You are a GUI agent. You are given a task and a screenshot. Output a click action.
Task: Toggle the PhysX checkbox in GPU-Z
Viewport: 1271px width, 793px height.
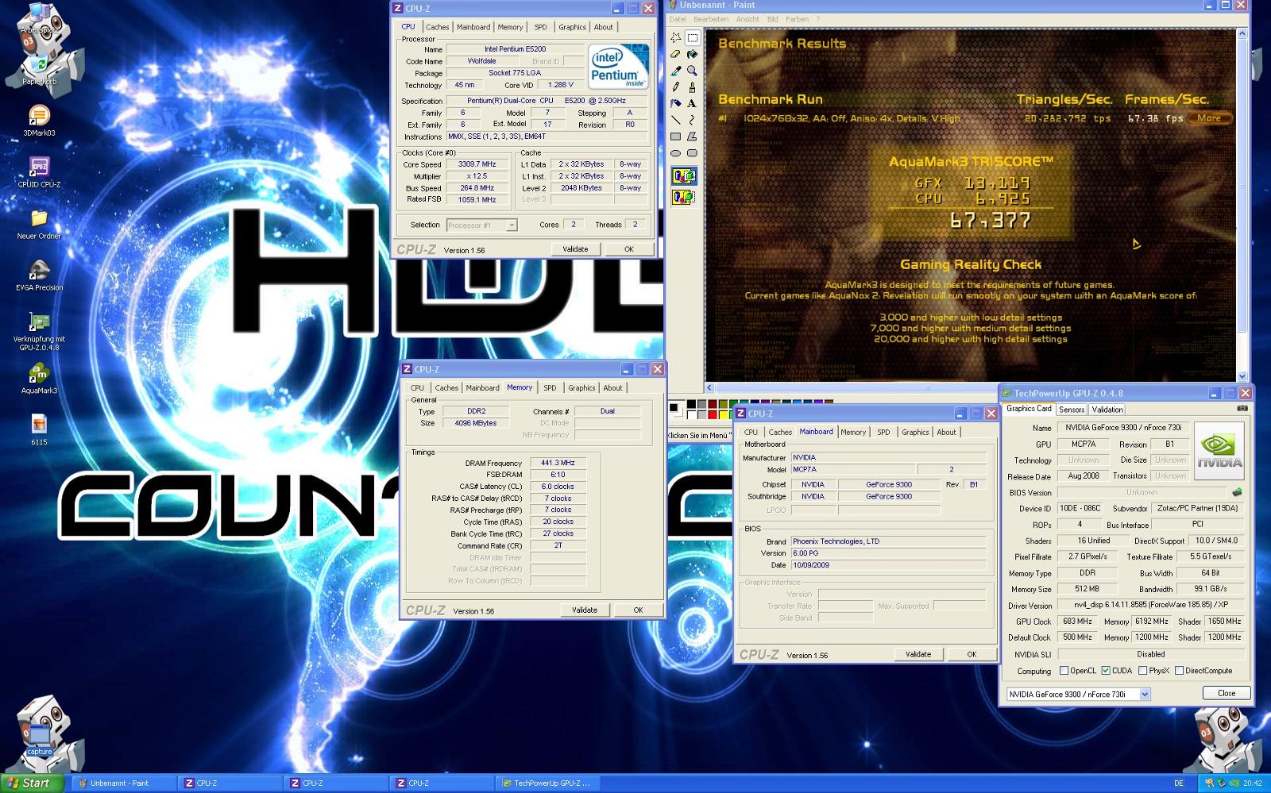pos(1142,671)
